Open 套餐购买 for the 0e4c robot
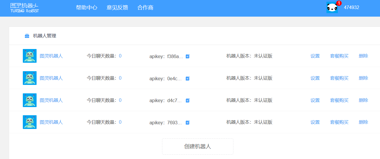Image resolution: width=380 pixels, height=159 pixels. tap(339, 78)
